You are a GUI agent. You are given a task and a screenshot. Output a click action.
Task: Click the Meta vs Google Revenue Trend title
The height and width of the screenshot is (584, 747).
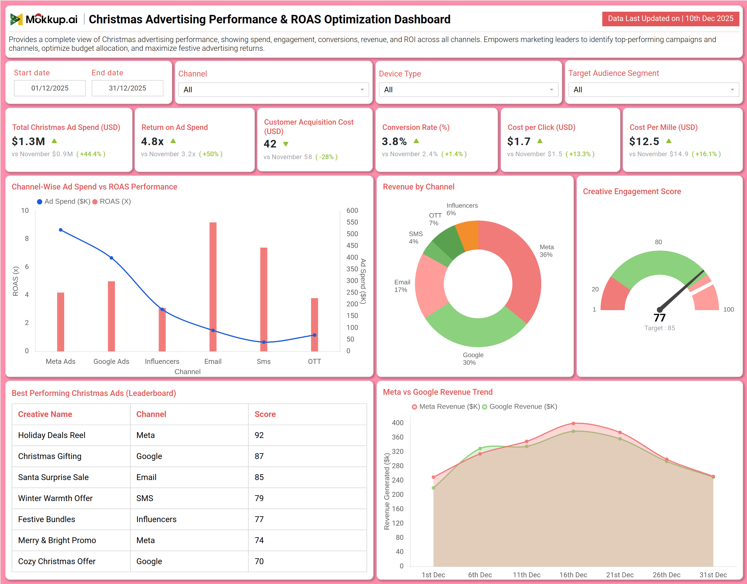[x=438, y=392]
